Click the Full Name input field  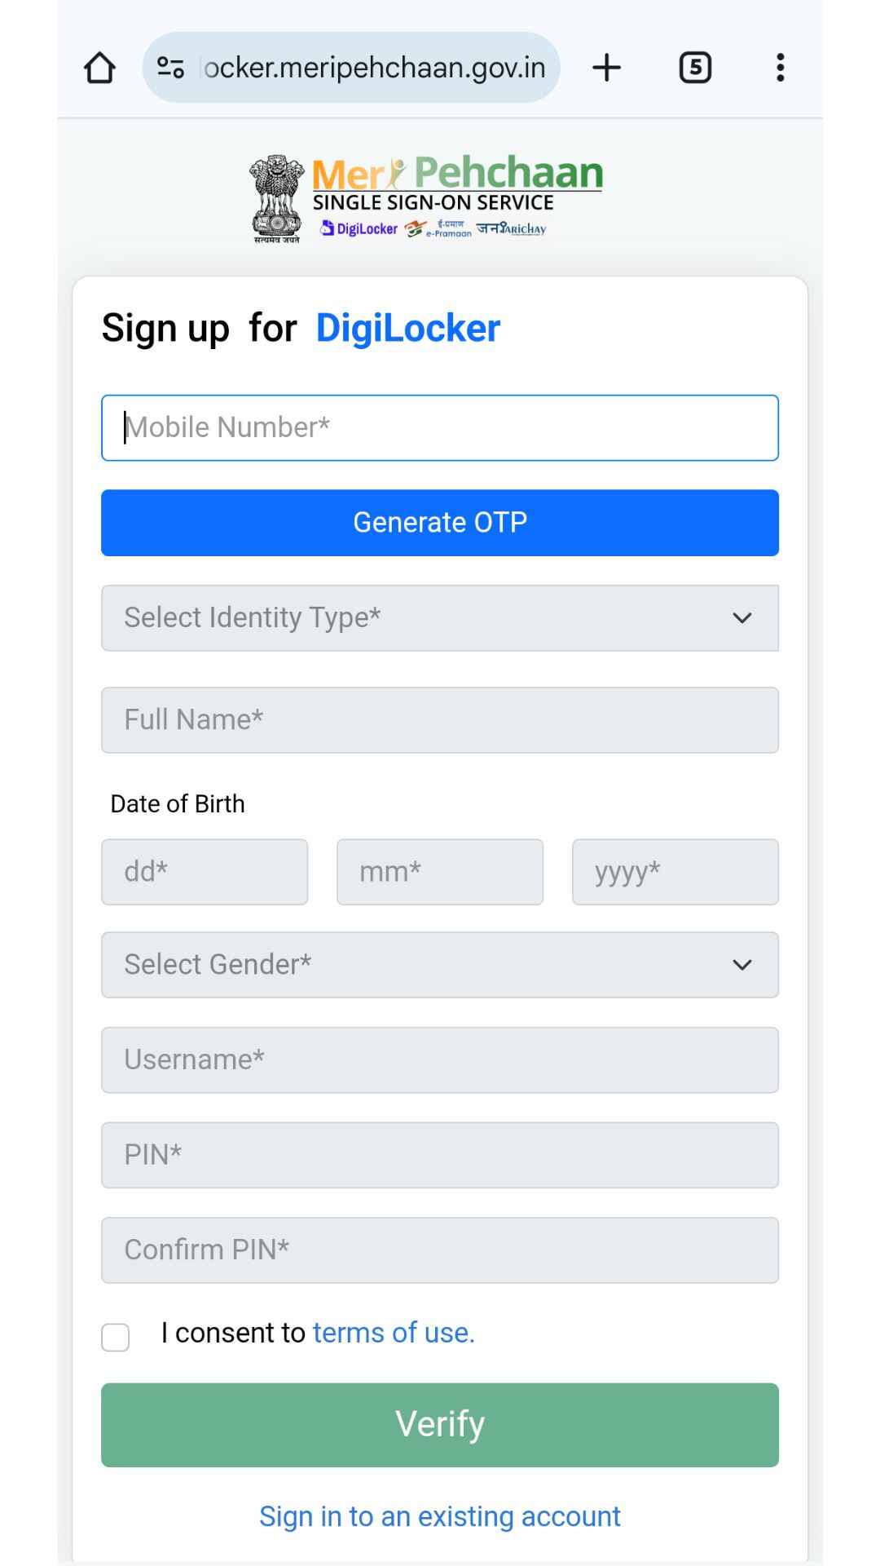[x=440, y=720]
